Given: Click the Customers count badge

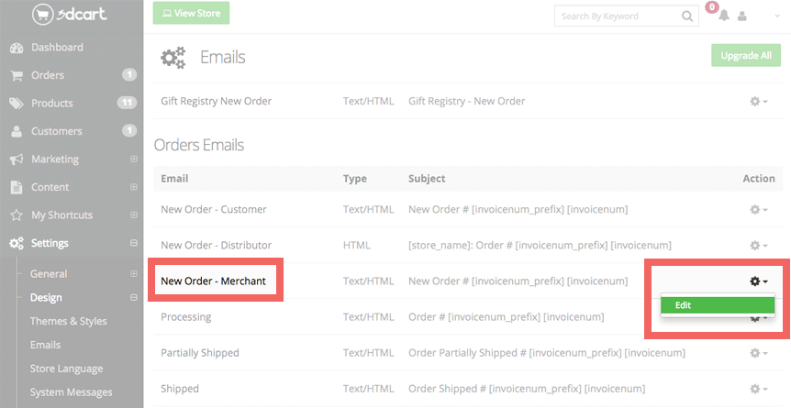Looking at the screenshot, I should [129, 130].
